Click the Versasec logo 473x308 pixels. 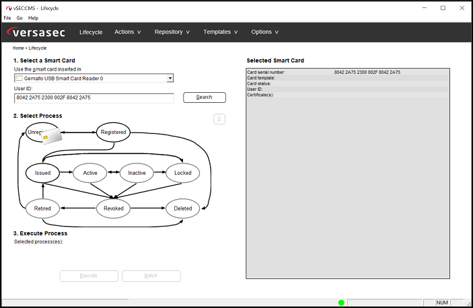(x=38, y=32)
